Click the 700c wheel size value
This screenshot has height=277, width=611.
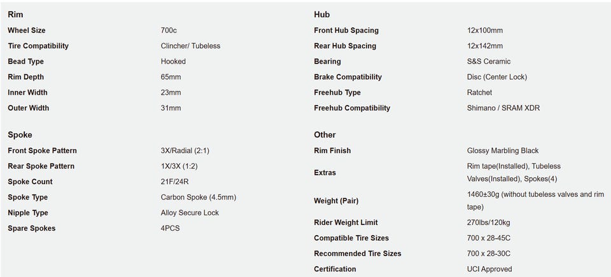169,30
